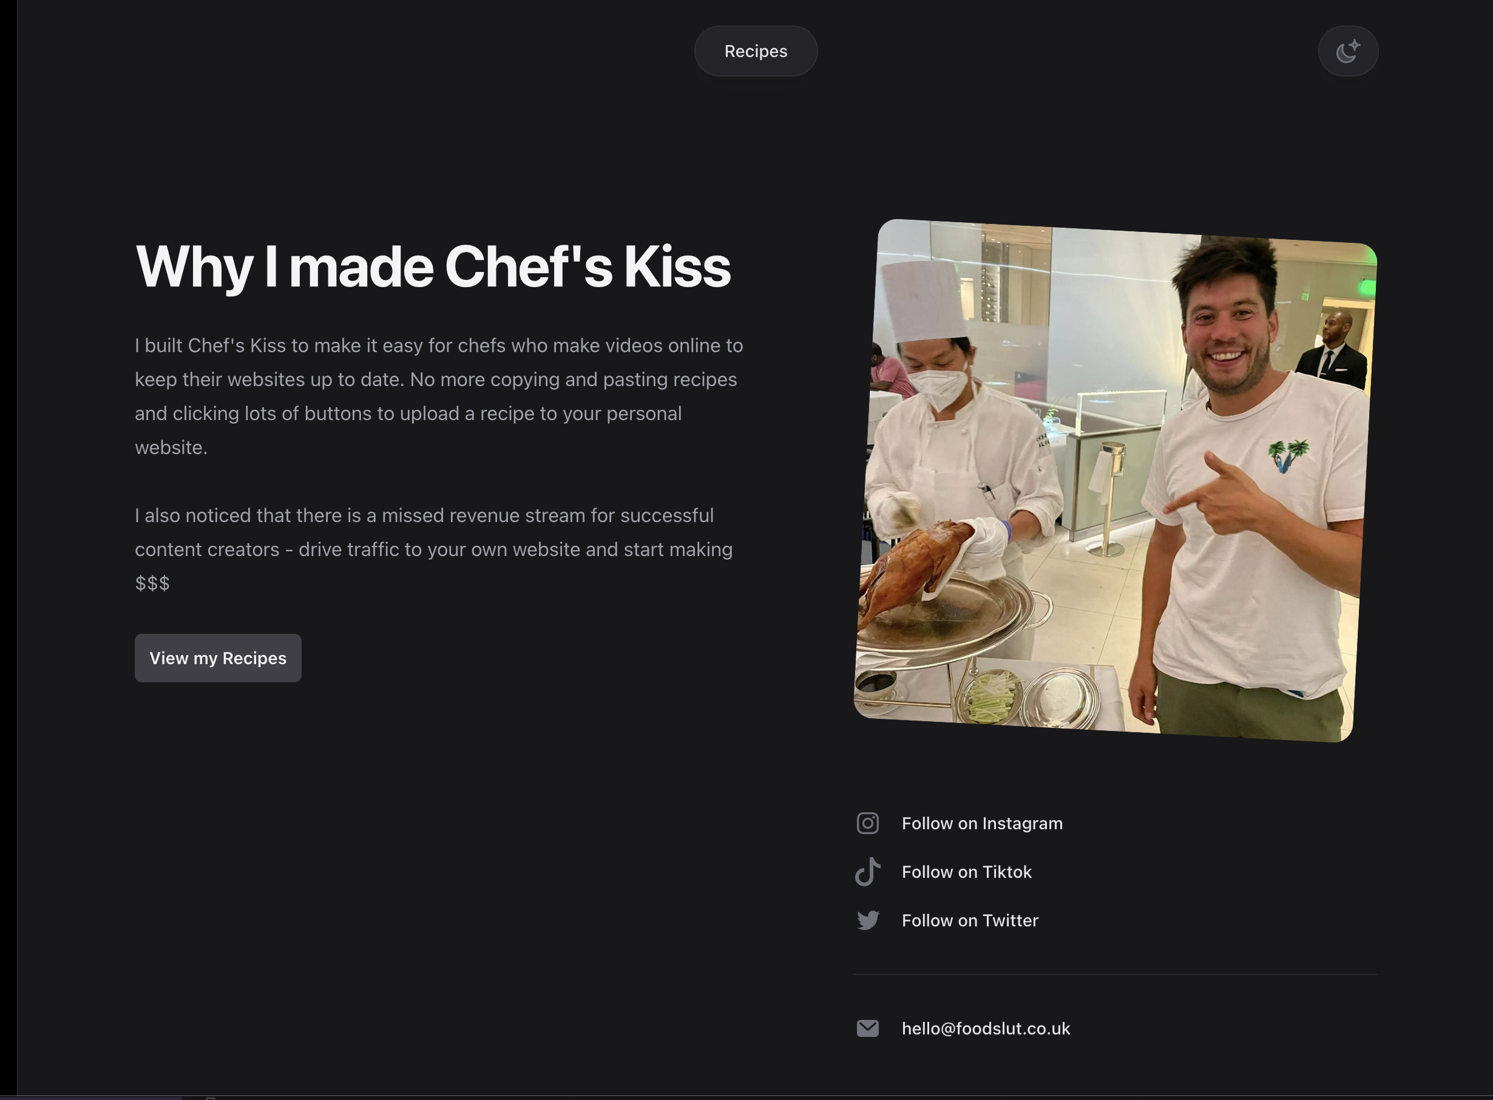Toggle the dark mode moon switch

(1348, 51)
